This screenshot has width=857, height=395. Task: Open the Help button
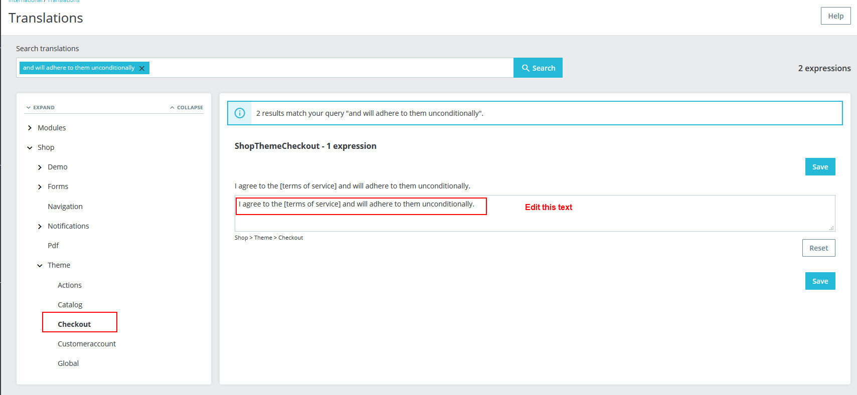[x=835, y=16]
